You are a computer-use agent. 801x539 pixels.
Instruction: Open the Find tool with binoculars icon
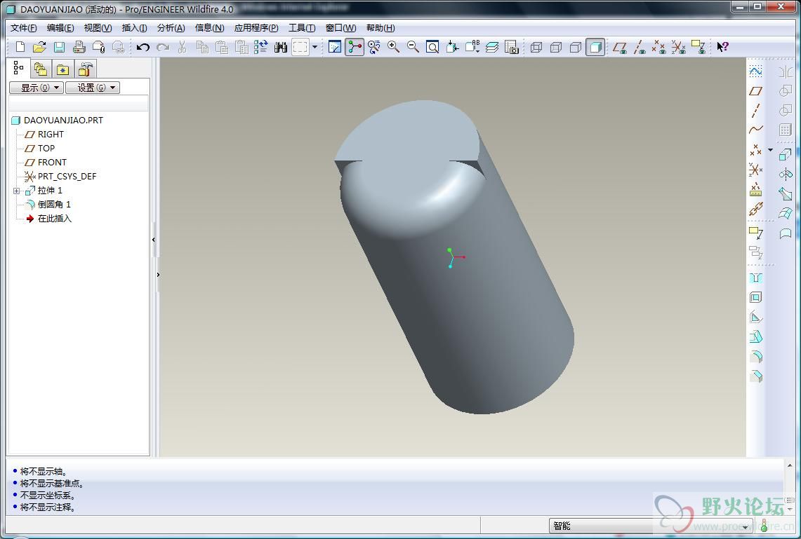tap(280, 48)
